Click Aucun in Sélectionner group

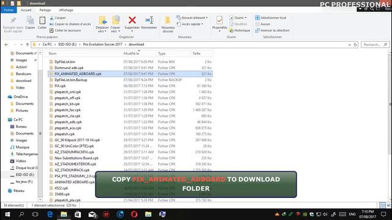263,24
